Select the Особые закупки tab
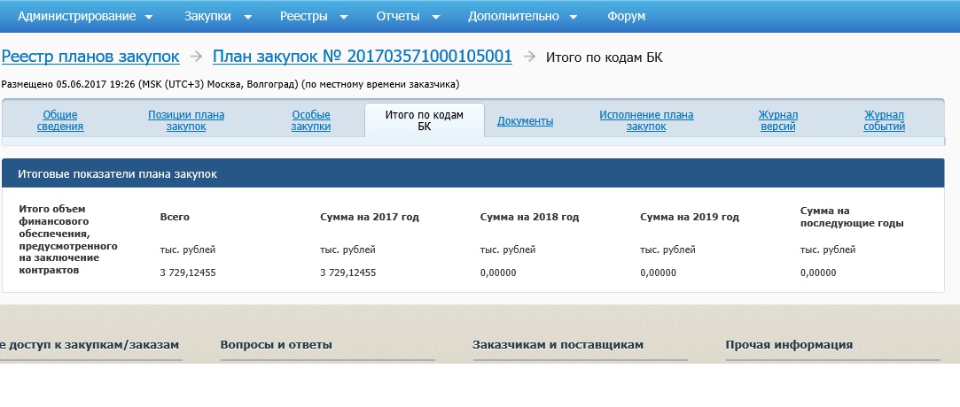 [x=311, y=120]
